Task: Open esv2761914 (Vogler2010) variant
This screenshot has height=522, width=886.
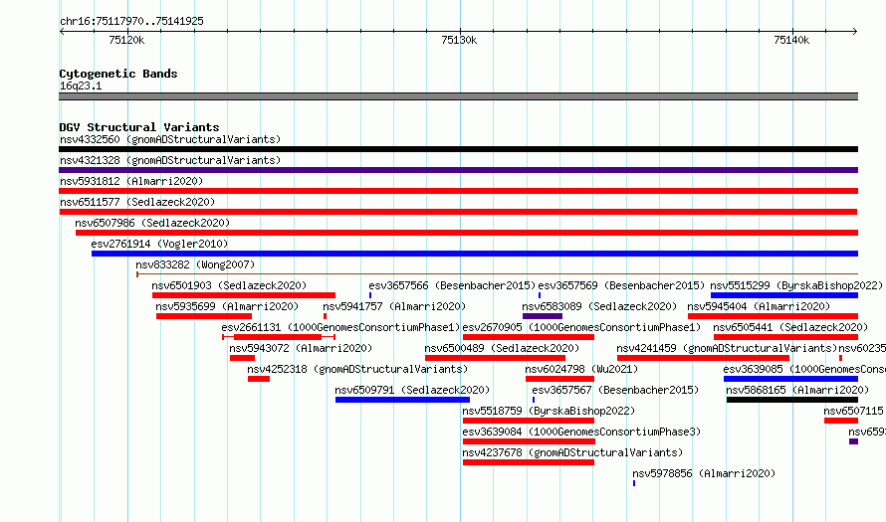Action: click(159, 244)
